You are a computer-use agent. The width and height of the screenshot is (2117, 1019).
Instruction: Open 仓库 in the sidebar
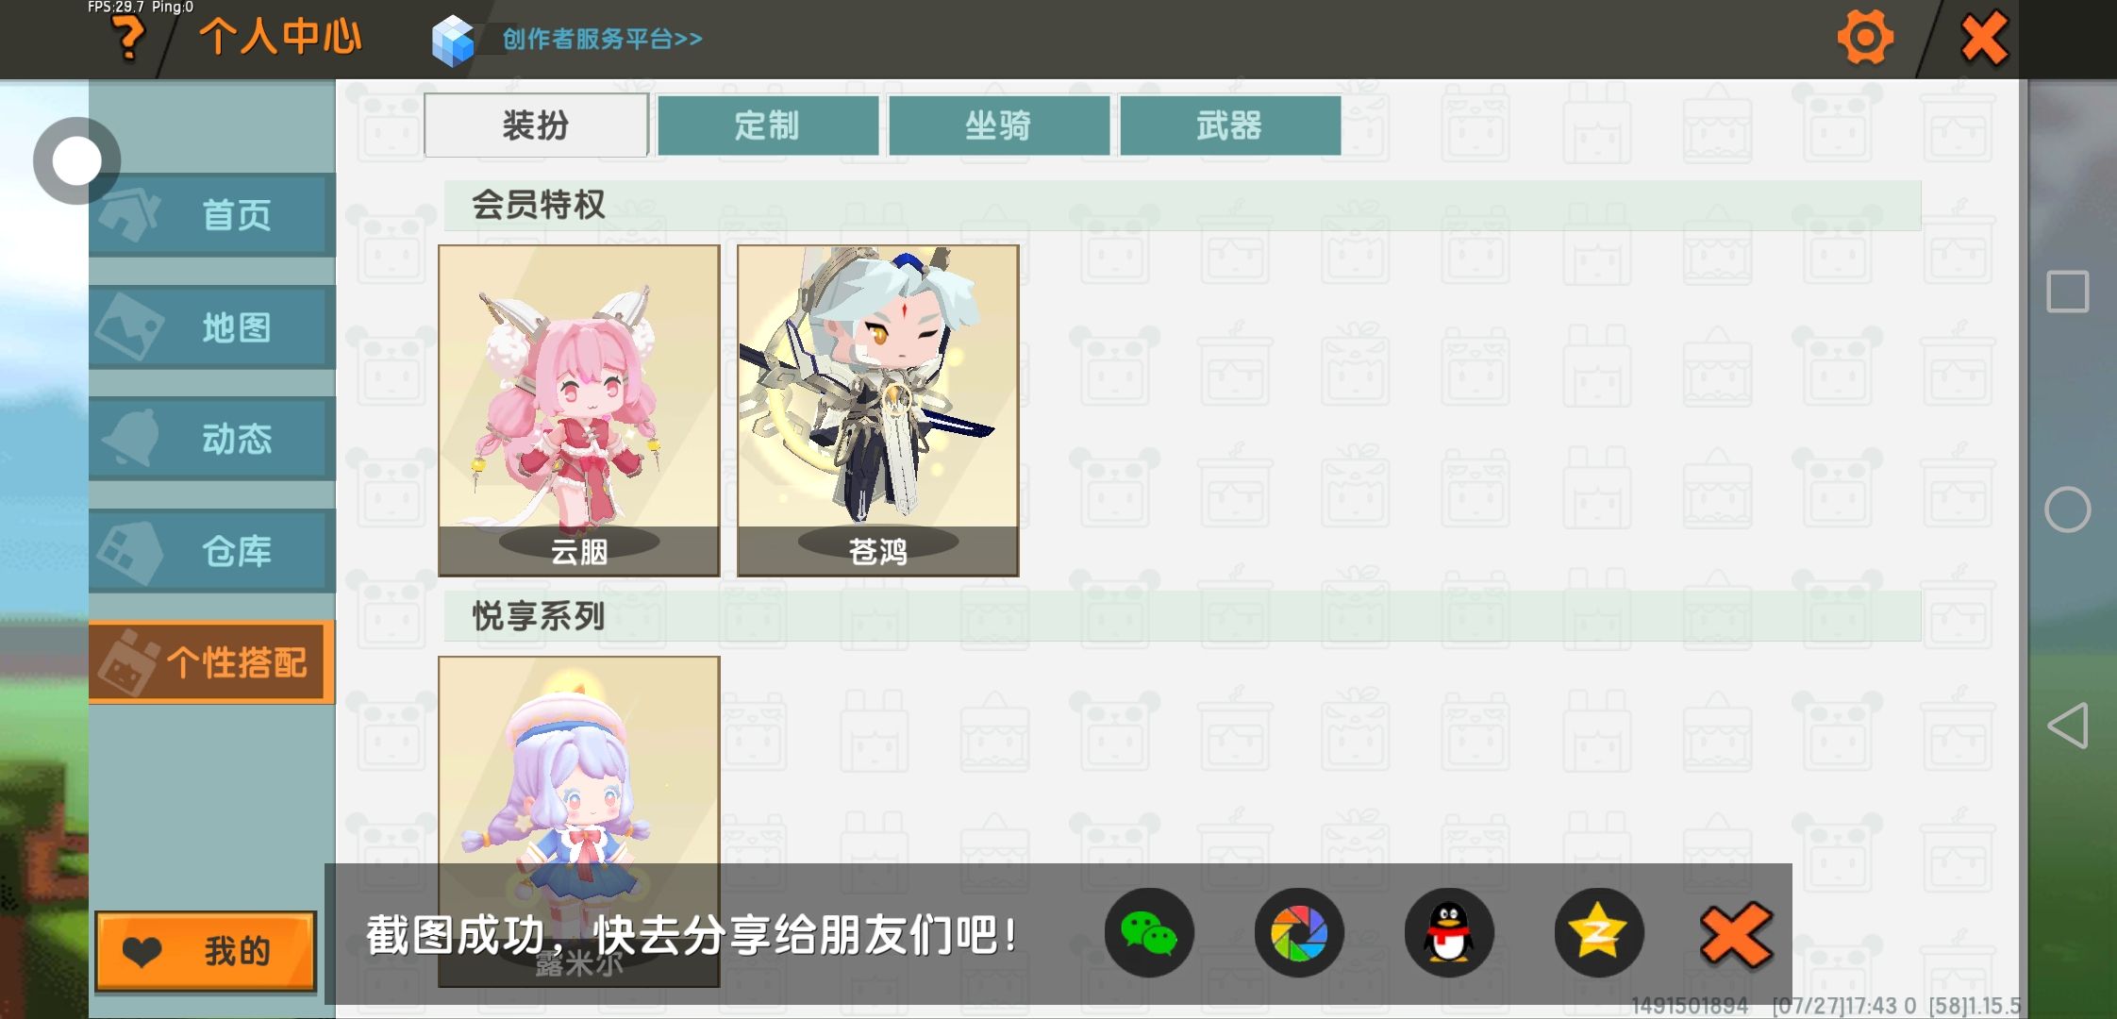(x=212, y=551)
